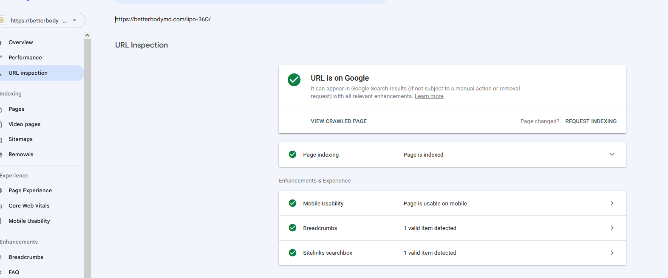The height and width of the screenshot is (278, 668).
Task: Expand the Page indexing details chevron
Action: (612, 154)
